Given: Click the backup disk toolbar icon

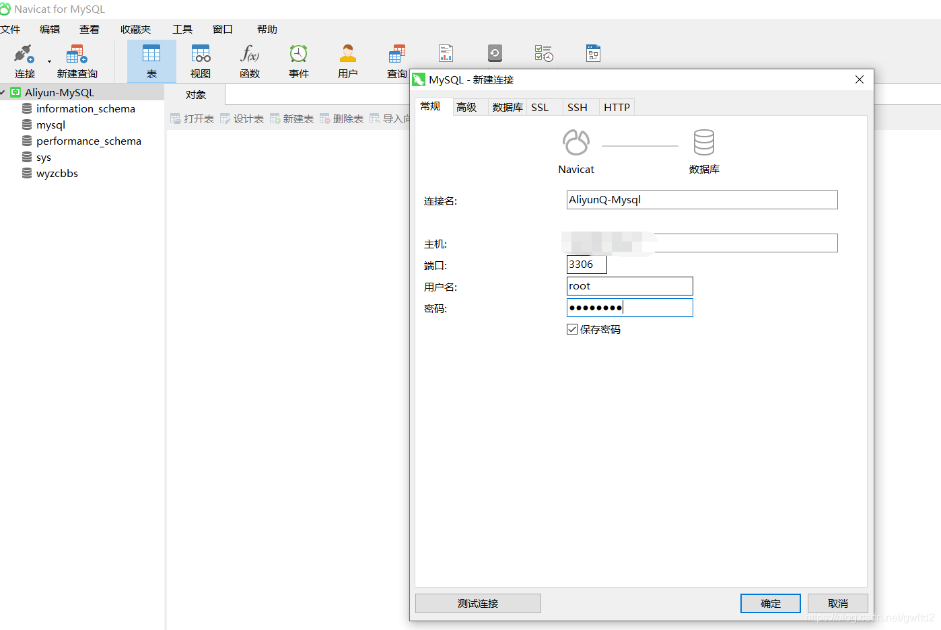Looking at the screenshot, I should (495, 53).
